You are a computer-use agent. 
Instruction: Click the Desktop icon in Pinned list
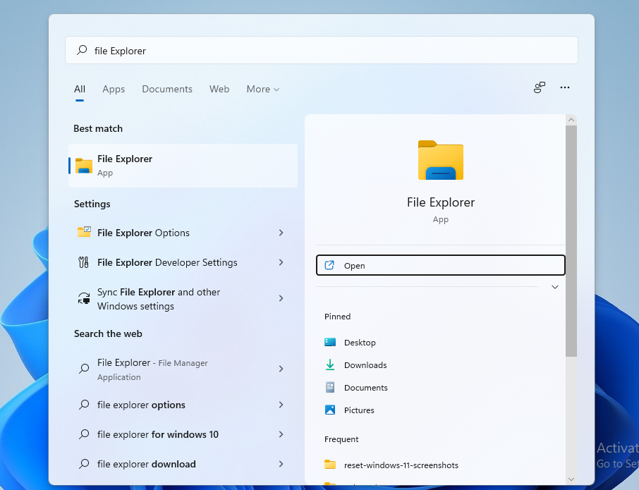330,342
